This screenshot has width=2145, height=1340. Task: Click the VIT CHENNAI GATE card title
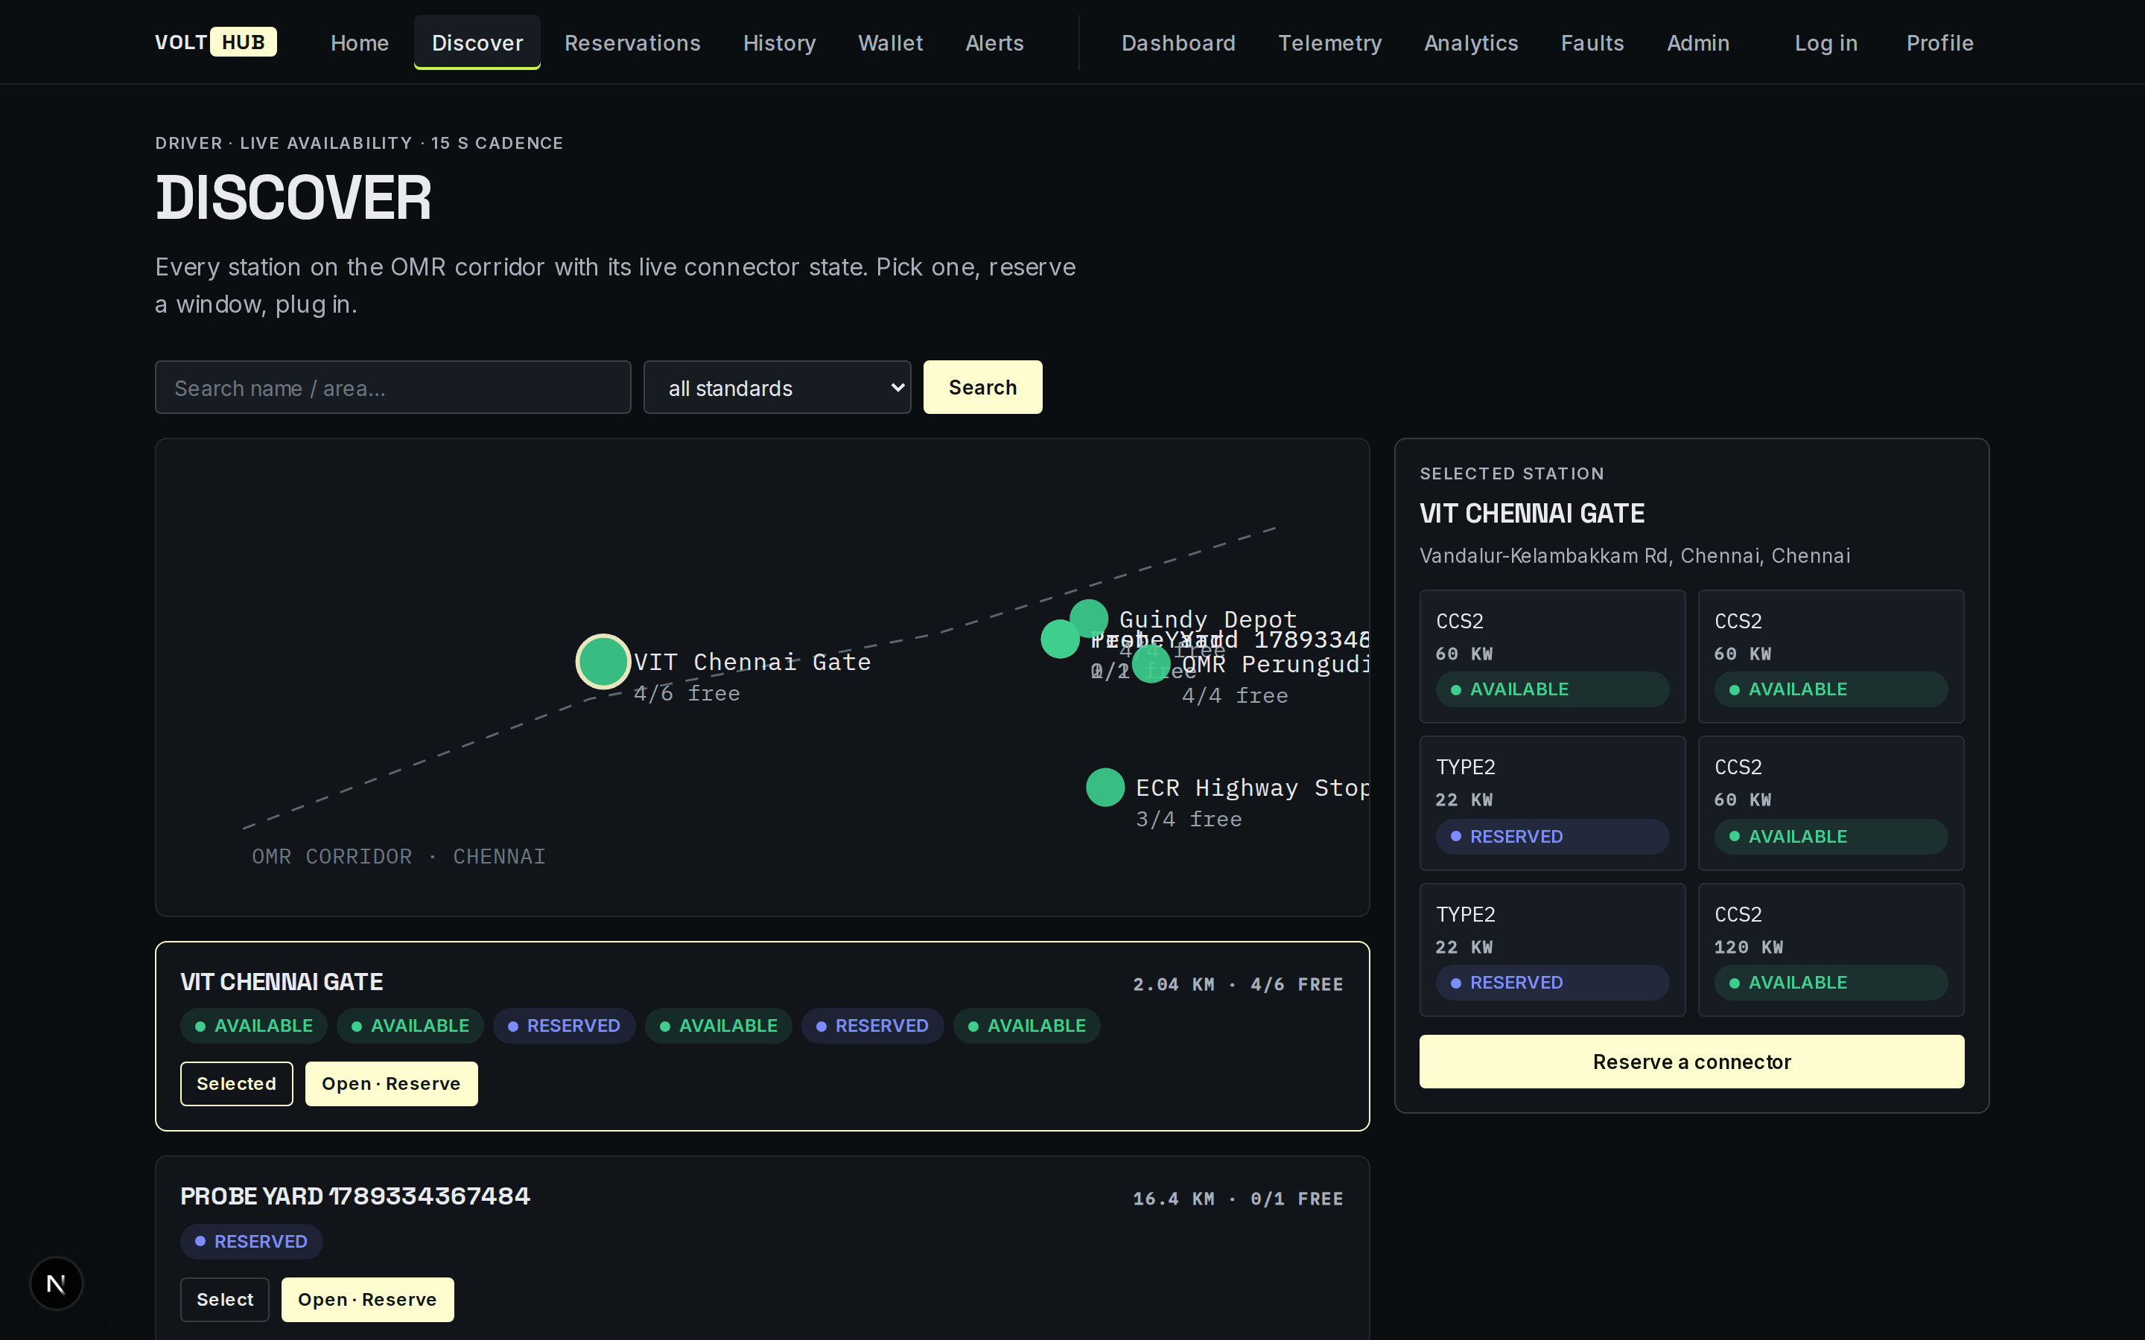click(282, 982)
